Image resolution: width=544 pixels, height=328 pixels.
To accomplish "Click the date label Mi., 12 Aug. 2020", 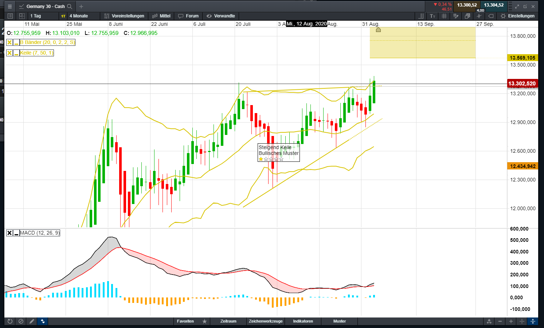I will [306, 24].
